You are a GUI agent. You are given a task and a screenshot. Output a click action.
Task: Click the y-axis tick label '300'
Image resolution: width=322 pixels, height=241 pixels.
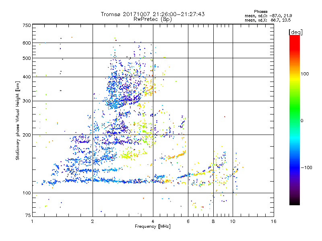coord(27,101)
